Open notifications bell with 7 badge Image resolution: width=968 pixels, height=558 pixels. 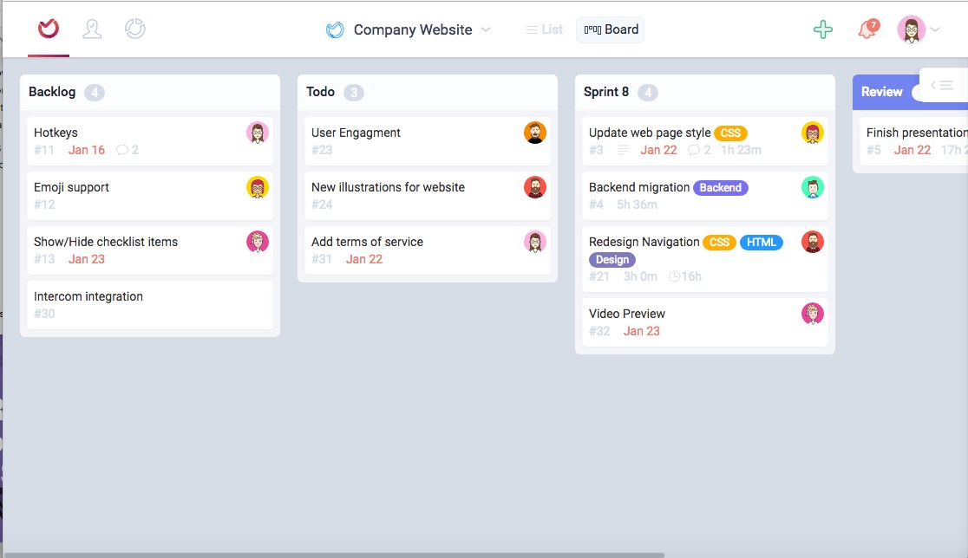tap(867, 29)
